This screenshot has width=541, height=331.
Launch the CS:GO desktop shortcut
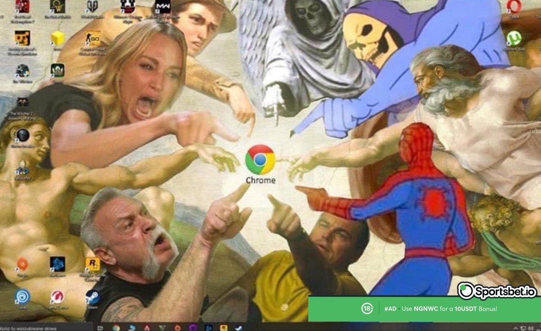pos(93,38)
